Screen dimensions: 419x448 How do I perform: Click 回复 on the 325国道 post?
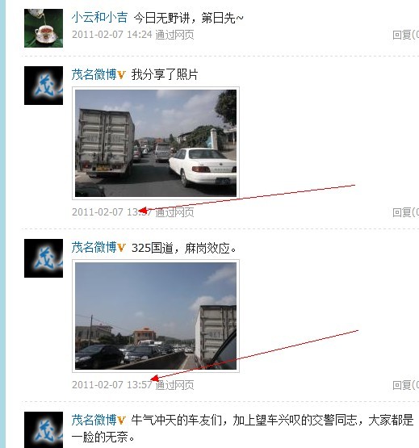[405, 385]
